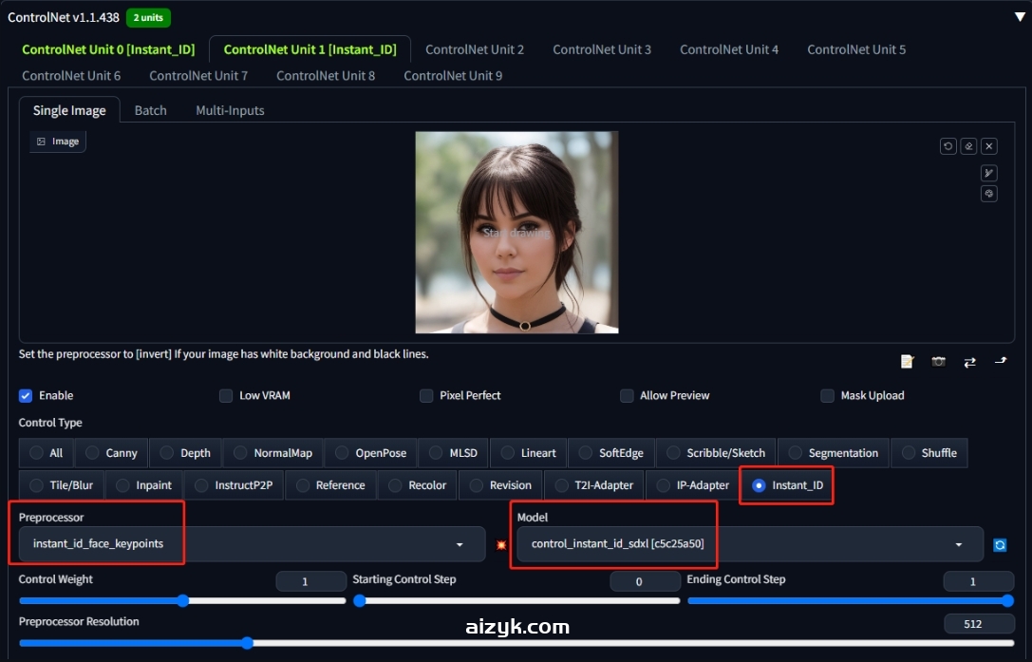The height and width of the screenshot is (662, 1032).
Task: Click the blue refresh models icon
Action: pos(1000,545)
